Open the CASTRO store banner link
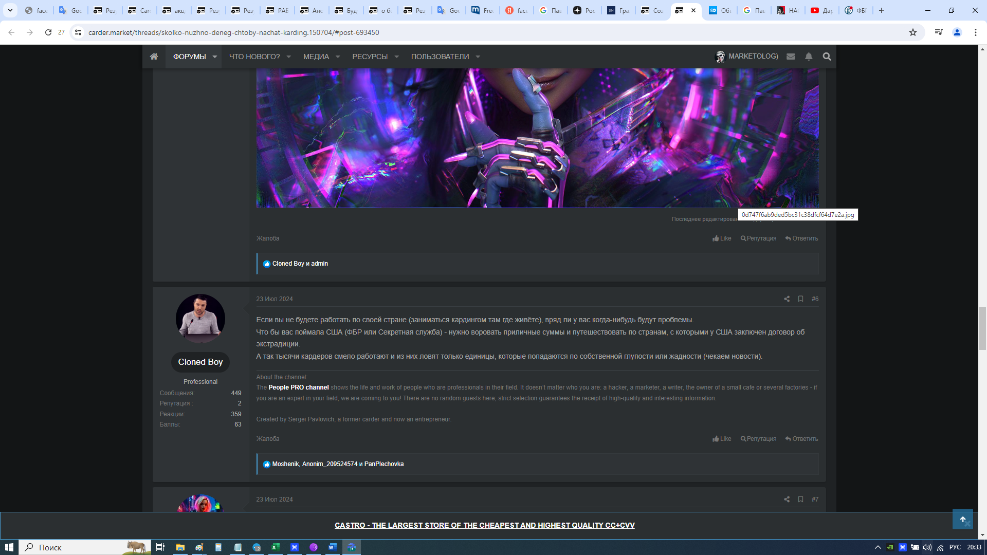The width and height of the screenshot is (987, 555). coord(484,525)
